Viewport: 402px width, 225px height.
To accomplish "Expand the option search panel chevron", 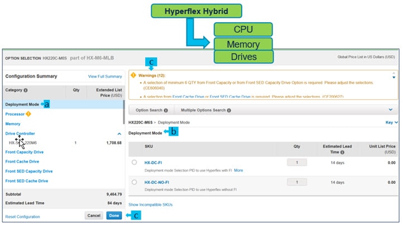I will pos(389,110).
